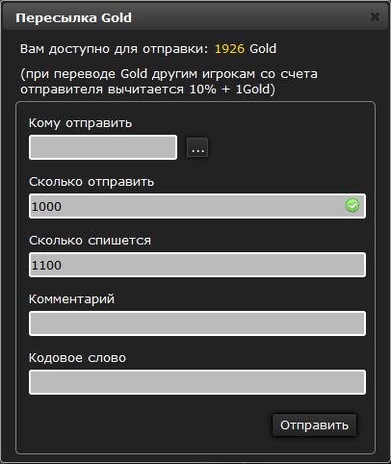Focus the Кому отправить recipient field

pos(103,147)
